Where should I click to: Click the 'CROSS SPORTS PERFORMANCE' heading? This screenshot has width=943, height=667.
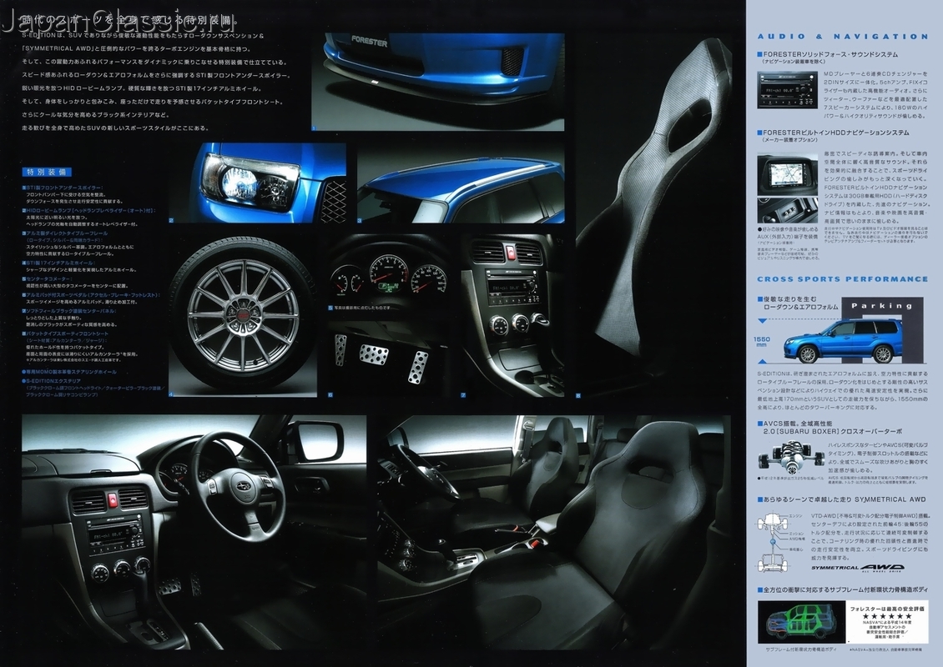(843, 278)
